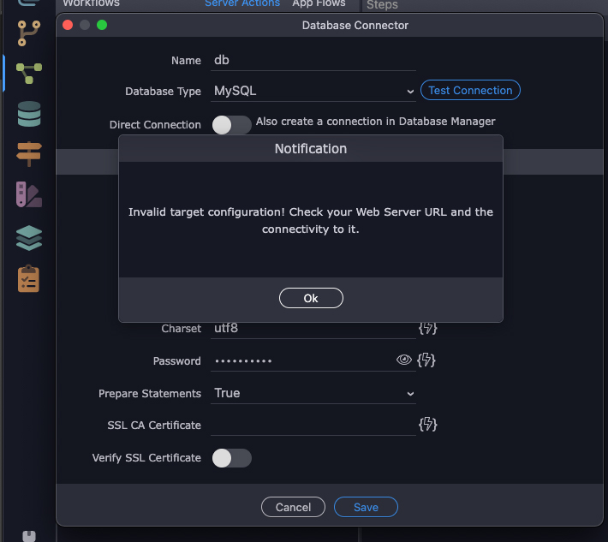The height and width of the screenshot is (542, 608).
Task: Select the green workflow nodes sidebar icon
Action: [29, 74]
